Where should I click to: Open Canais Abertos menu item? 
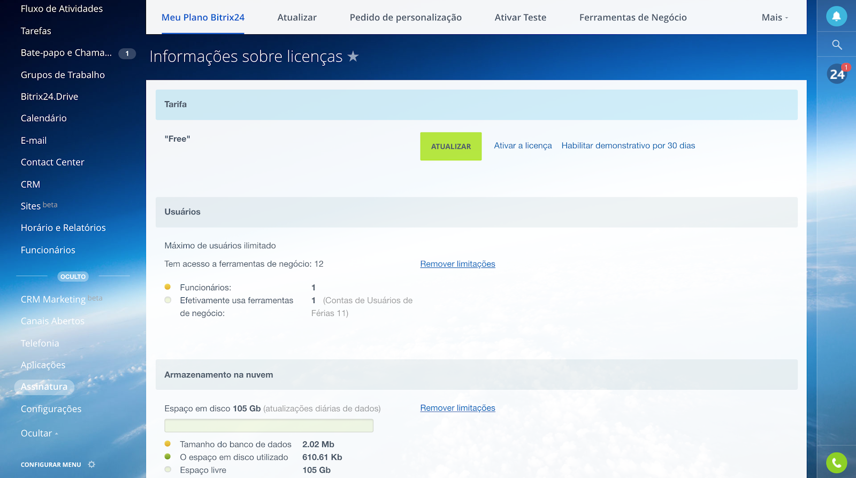pyautogui.click(x=52, y=321)
